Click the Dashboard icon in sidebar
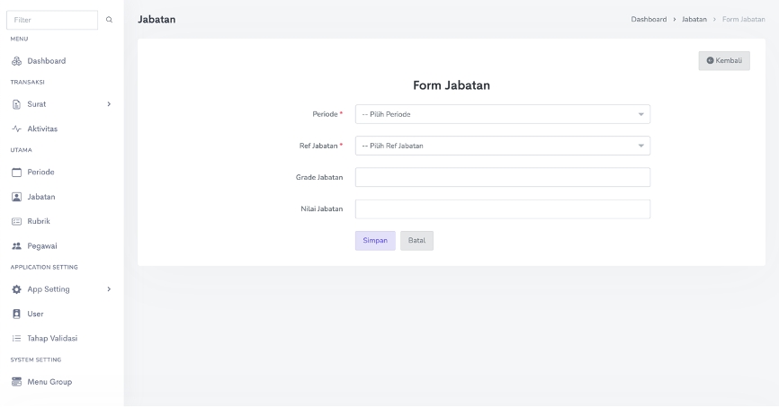This screenshot has width=779, height=408. pos(15,61)
